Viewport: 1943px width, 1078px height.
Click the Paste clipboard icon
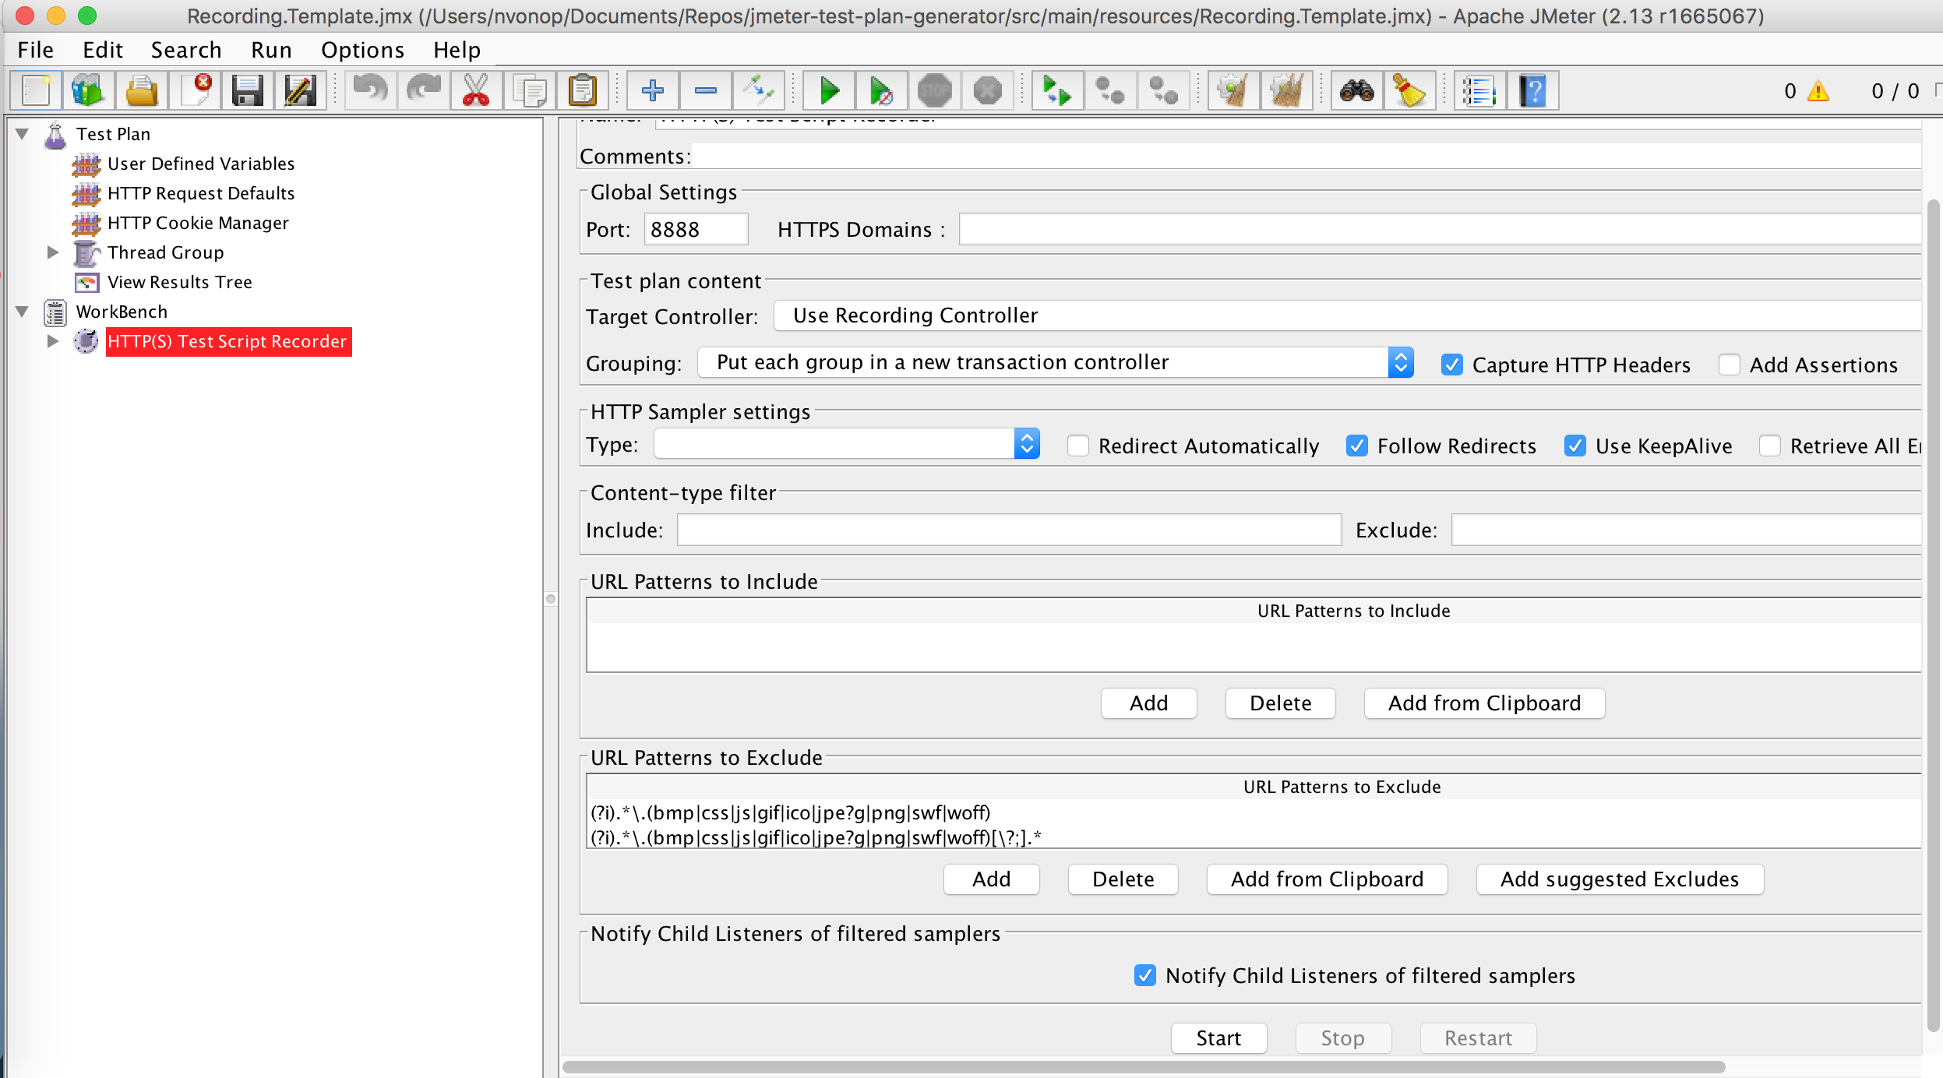582,91
